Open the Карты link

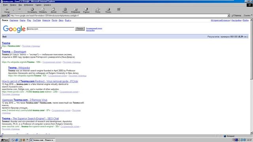[23, 20]
